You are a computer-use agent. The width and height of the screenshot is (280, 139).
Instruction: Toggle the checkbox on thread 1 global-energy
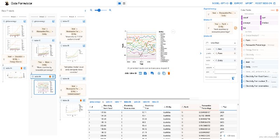click(4, 21)
